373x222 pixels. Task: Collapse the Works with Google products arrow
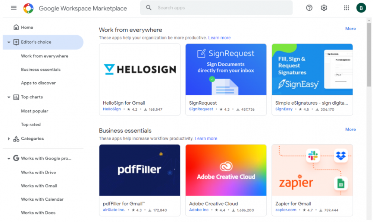9,158
